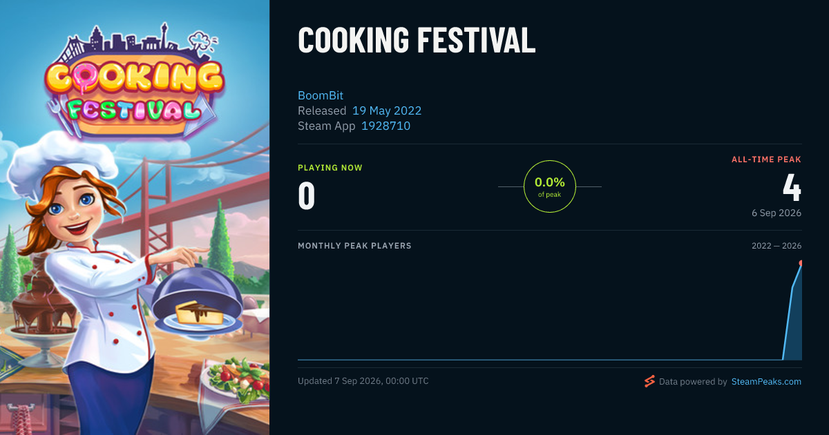Click the All-Time Peak label
The height and width of the screenshot is (435, 829).
click(766, 159)
